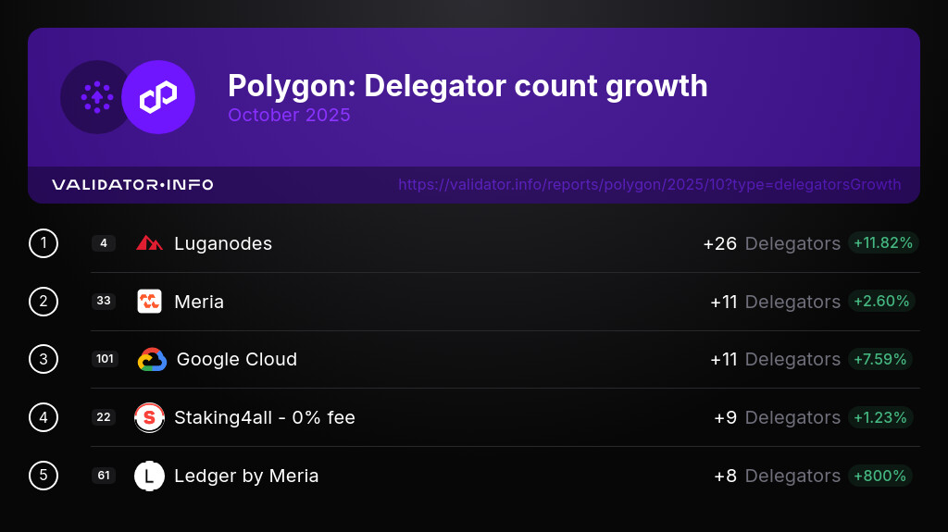Click the Polygon logo icon
The image size is (948, 532).
tap(158, 97)
